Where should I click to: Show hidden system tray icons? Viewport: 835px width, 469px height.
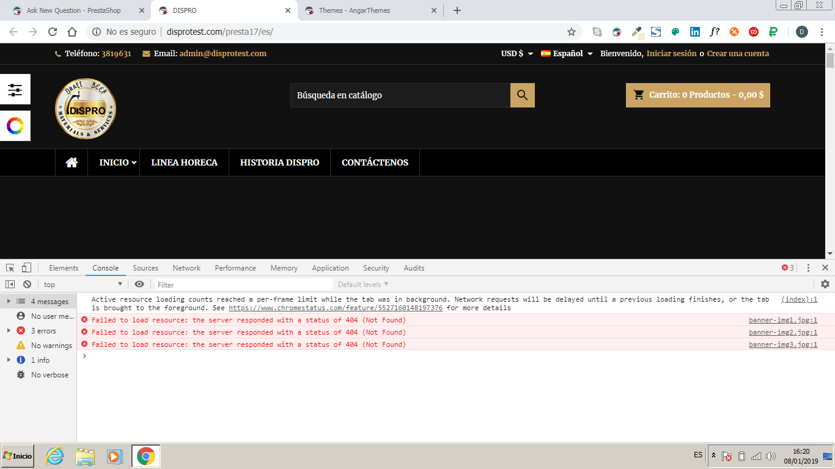[713, 456]
